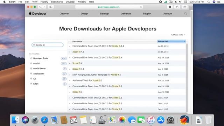Open Notes from the dock
The width and height of the screenshot is (224, 126).
[83, 120]
